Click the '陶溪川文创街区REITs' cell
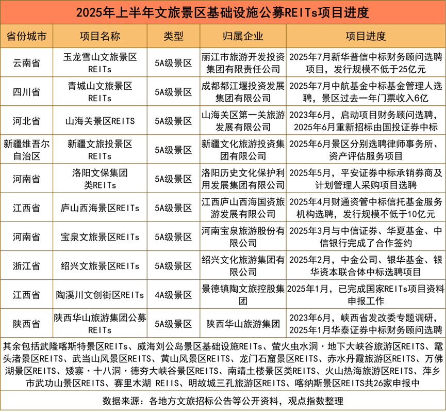 [100, 295]
